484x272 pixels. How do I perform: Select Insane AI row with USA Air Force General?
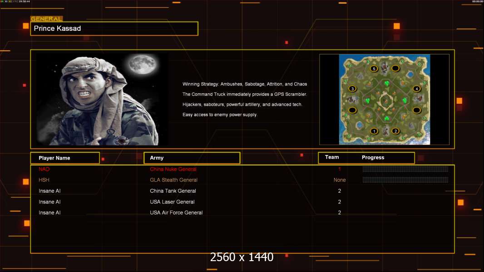(x=242, y=213)
